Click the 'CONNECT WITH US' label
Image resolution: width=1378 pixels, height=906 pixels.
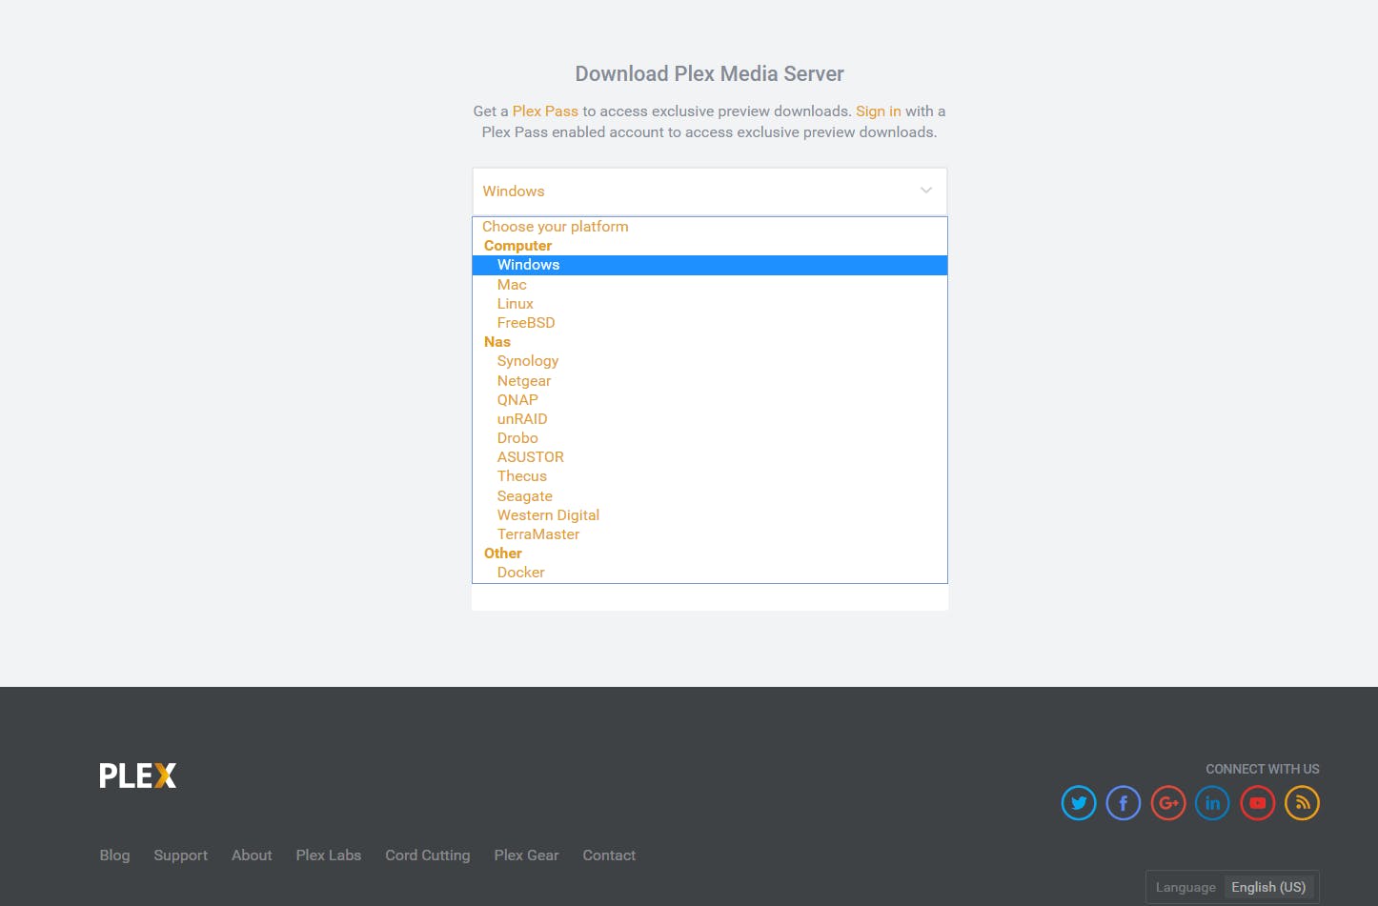click(1263, 769)
